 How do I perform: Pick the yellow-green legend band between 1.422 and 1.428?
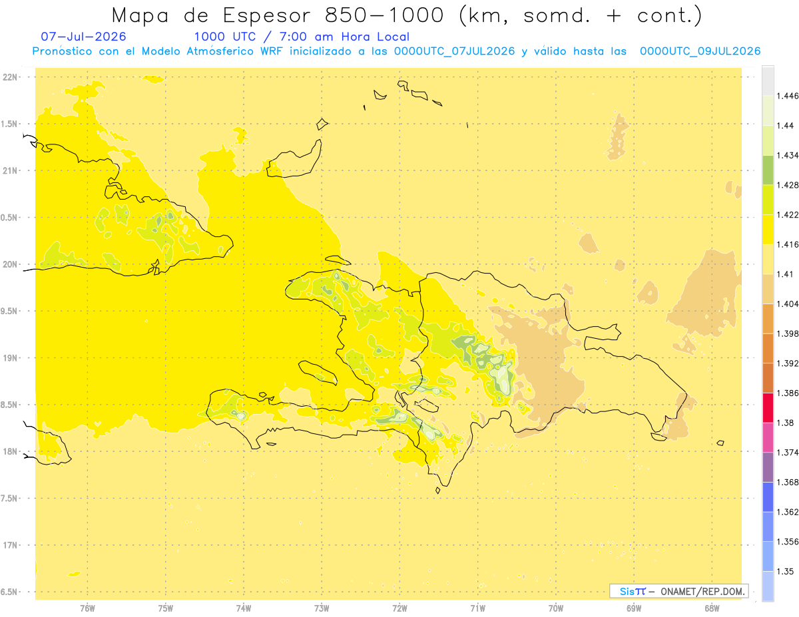[x=768, y=200]
